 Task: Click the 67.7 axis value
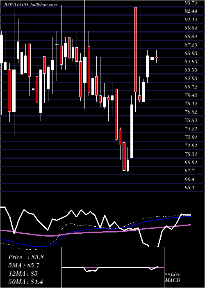click(x=189, y=171)
